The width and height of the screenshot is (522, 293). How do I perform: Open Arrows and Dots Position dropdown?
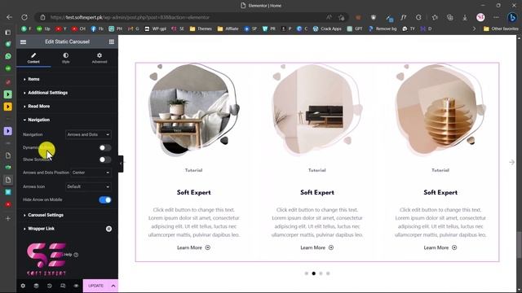[x=91, y=173]
